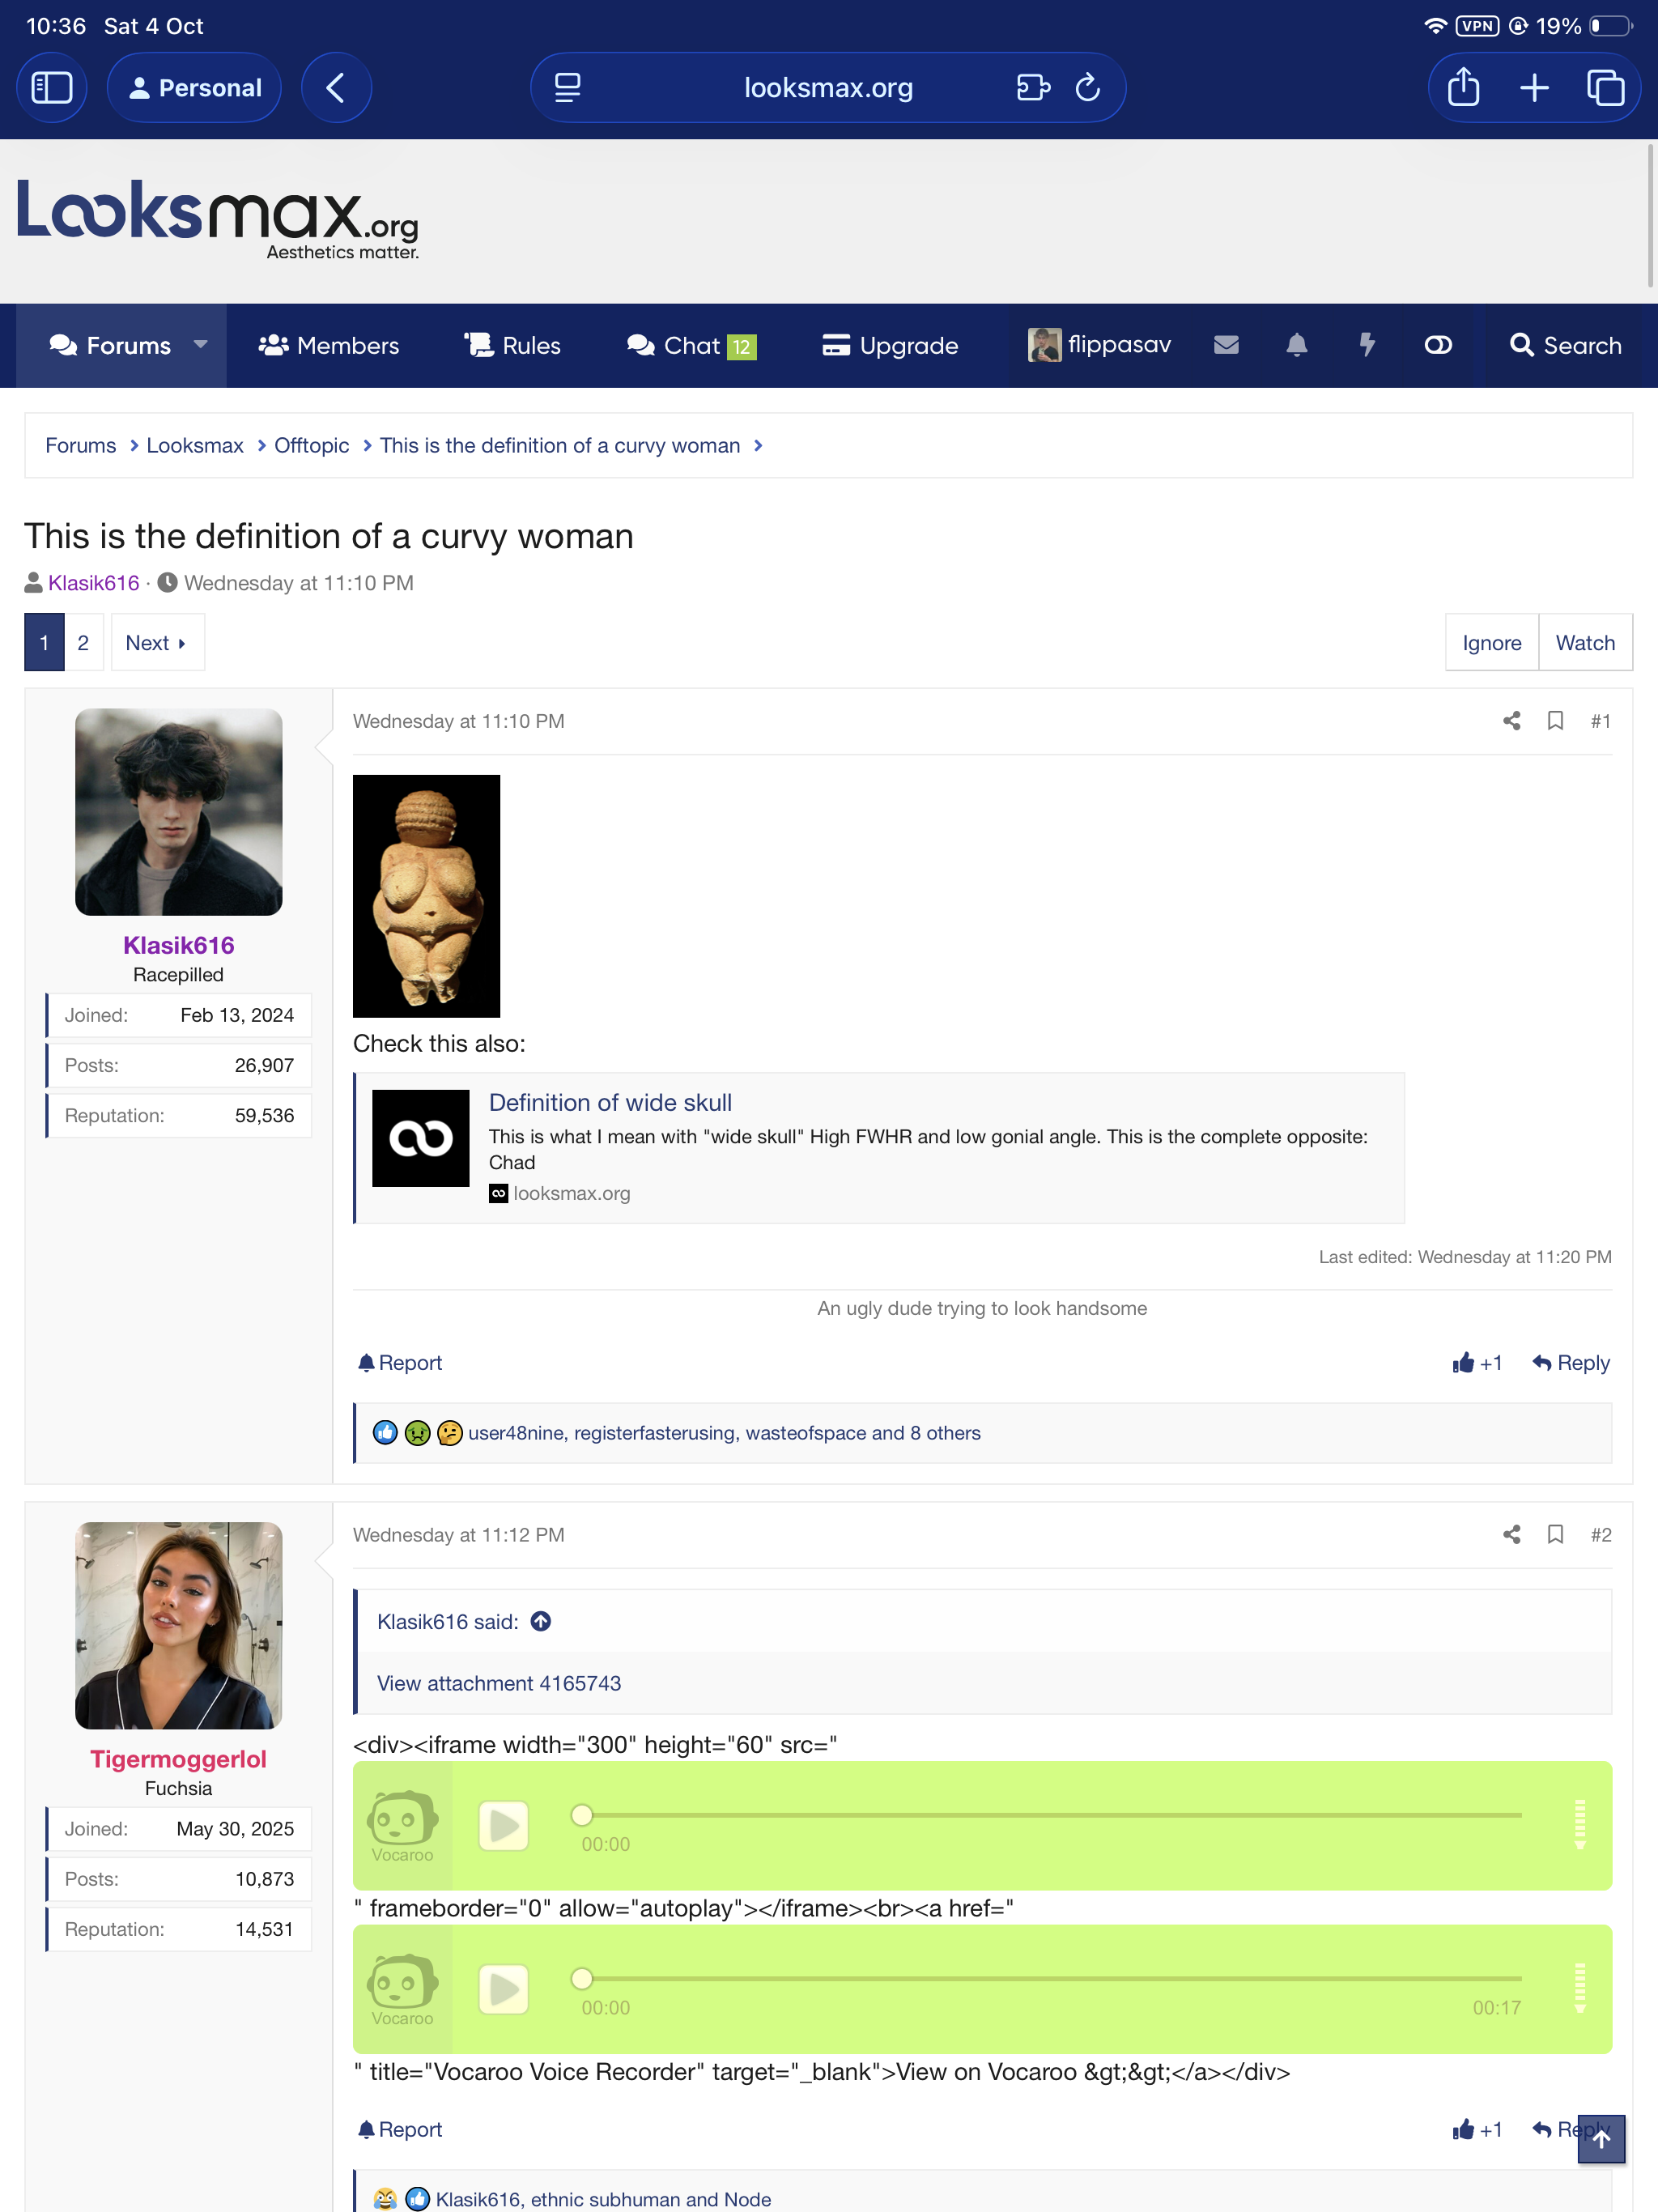Open the Safari share sheet icon

(x=1463, y=88)
